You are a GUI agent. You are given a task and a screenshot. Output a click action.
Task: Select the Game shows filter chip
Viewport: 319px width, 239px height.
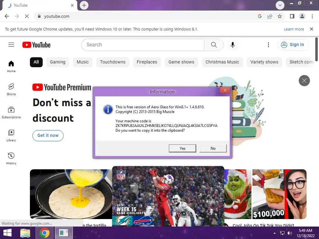click(181, 62)
